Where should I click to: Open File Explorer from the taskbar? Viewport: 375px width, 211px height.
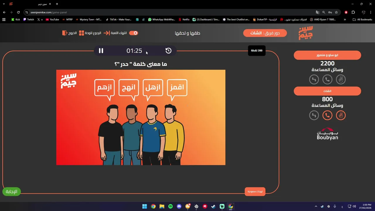point(162,206)
